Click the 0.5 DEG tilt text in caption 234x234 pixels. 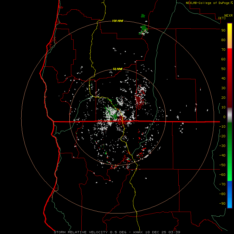[x=118, y=232]
